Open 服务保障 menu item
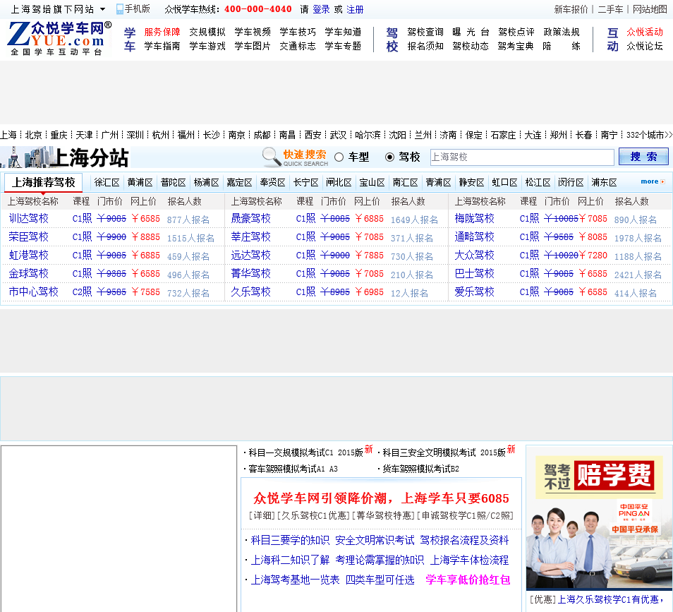Viewport: 673px width, 612px height. [162, 32]
